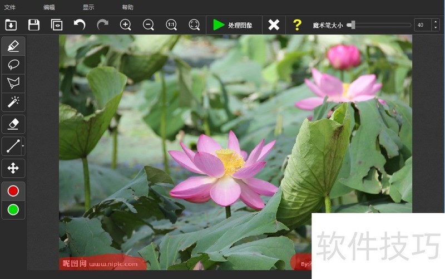The image size is (445, 279).
Task: Choose the red marker color
Action: [13, 191]
